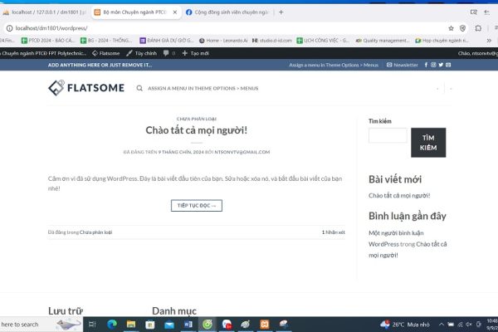This screenshot has height=332, width=498.
Task: Open recent post Chào tất cả mọi người! in sidebar
Action: pos(399,195)
